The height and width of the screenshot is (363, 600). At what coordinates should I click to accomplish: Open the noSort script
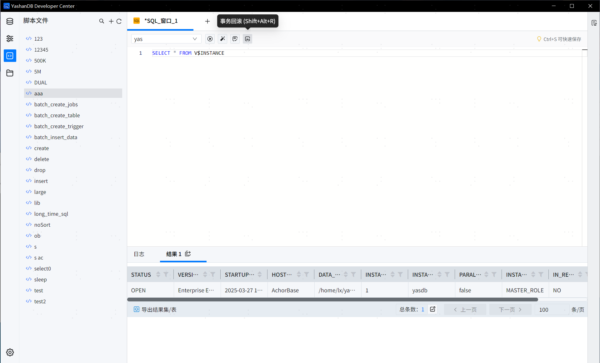(x=73, y=224)
